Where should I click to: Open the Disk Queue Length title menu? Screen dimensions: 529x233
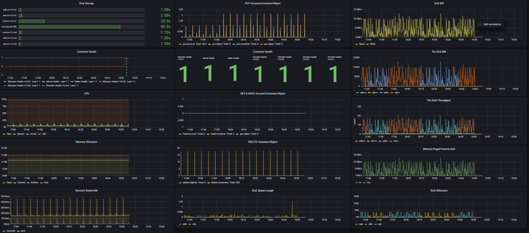point(263,191)
